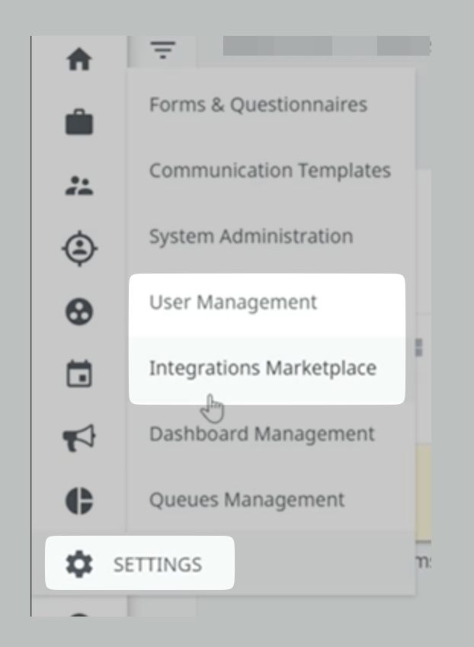474x647 pixels.
Task: Grab the vertical dots handle at right edge
Action: (418, 348)
